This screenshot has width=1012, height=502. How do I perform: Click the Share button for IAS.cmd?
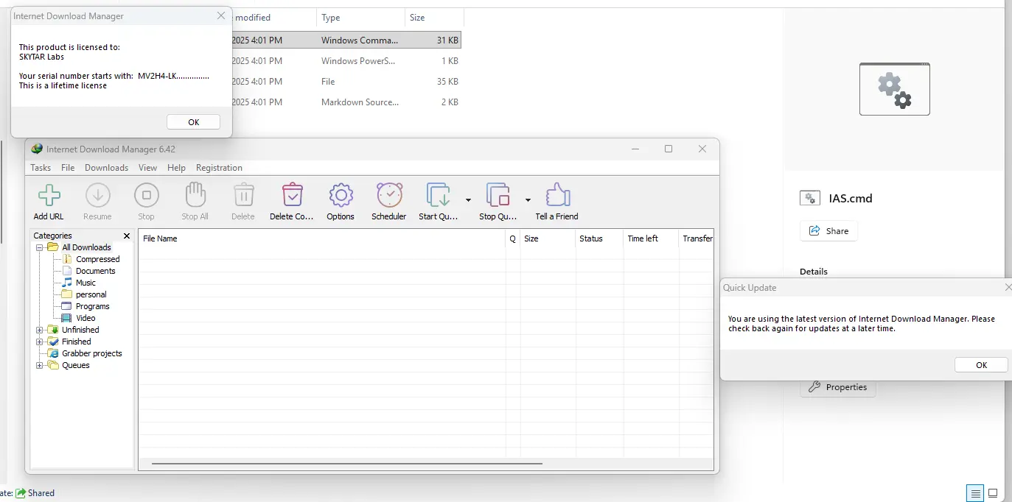point(828,230)
